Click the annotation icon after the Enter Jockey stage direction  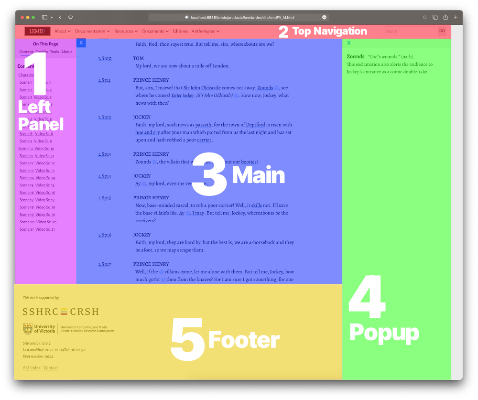click(236, 96)
